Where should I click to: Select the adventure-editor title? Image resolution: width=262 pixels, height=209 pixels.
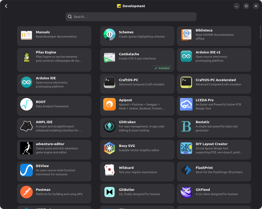(50, 144)
